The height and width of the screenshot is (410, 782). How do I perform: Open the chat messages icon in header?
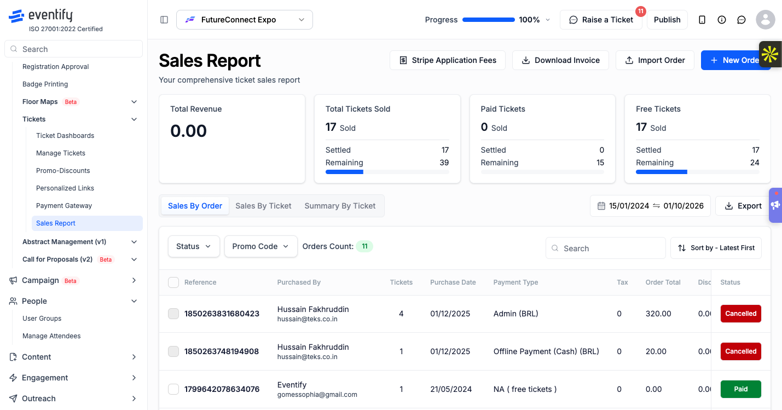(742, 20)
